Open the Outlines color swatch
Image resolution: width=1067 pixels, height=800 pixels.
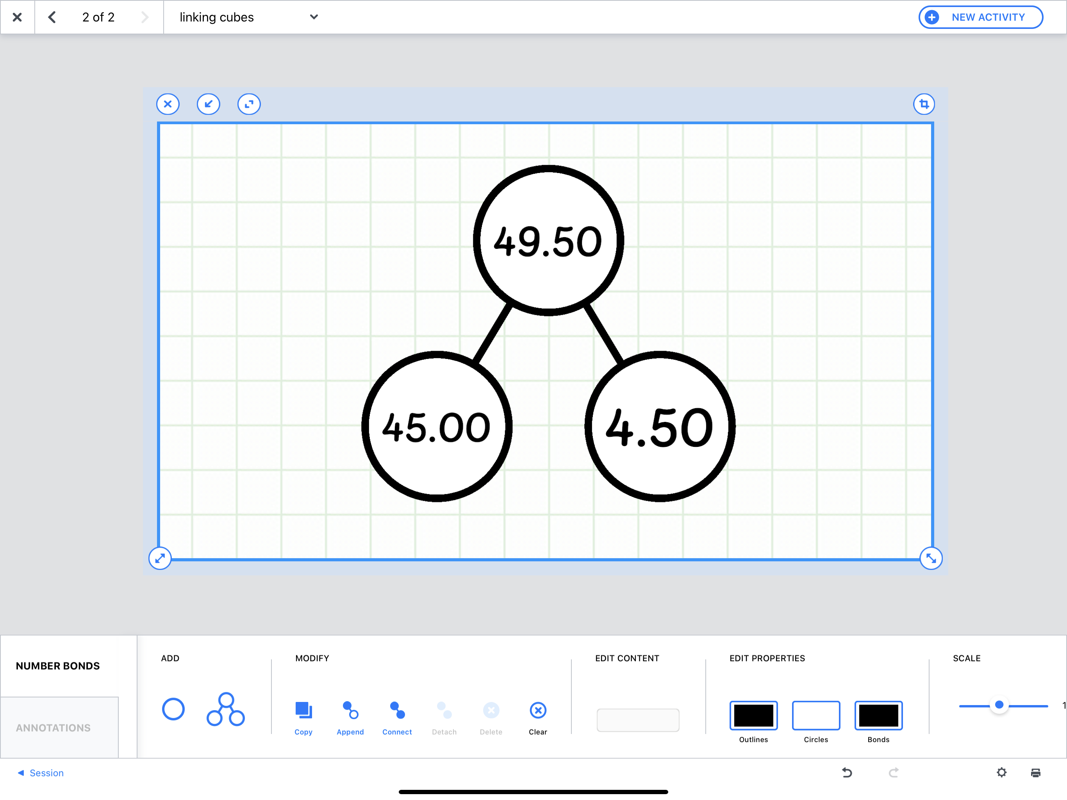pos(753,715)
